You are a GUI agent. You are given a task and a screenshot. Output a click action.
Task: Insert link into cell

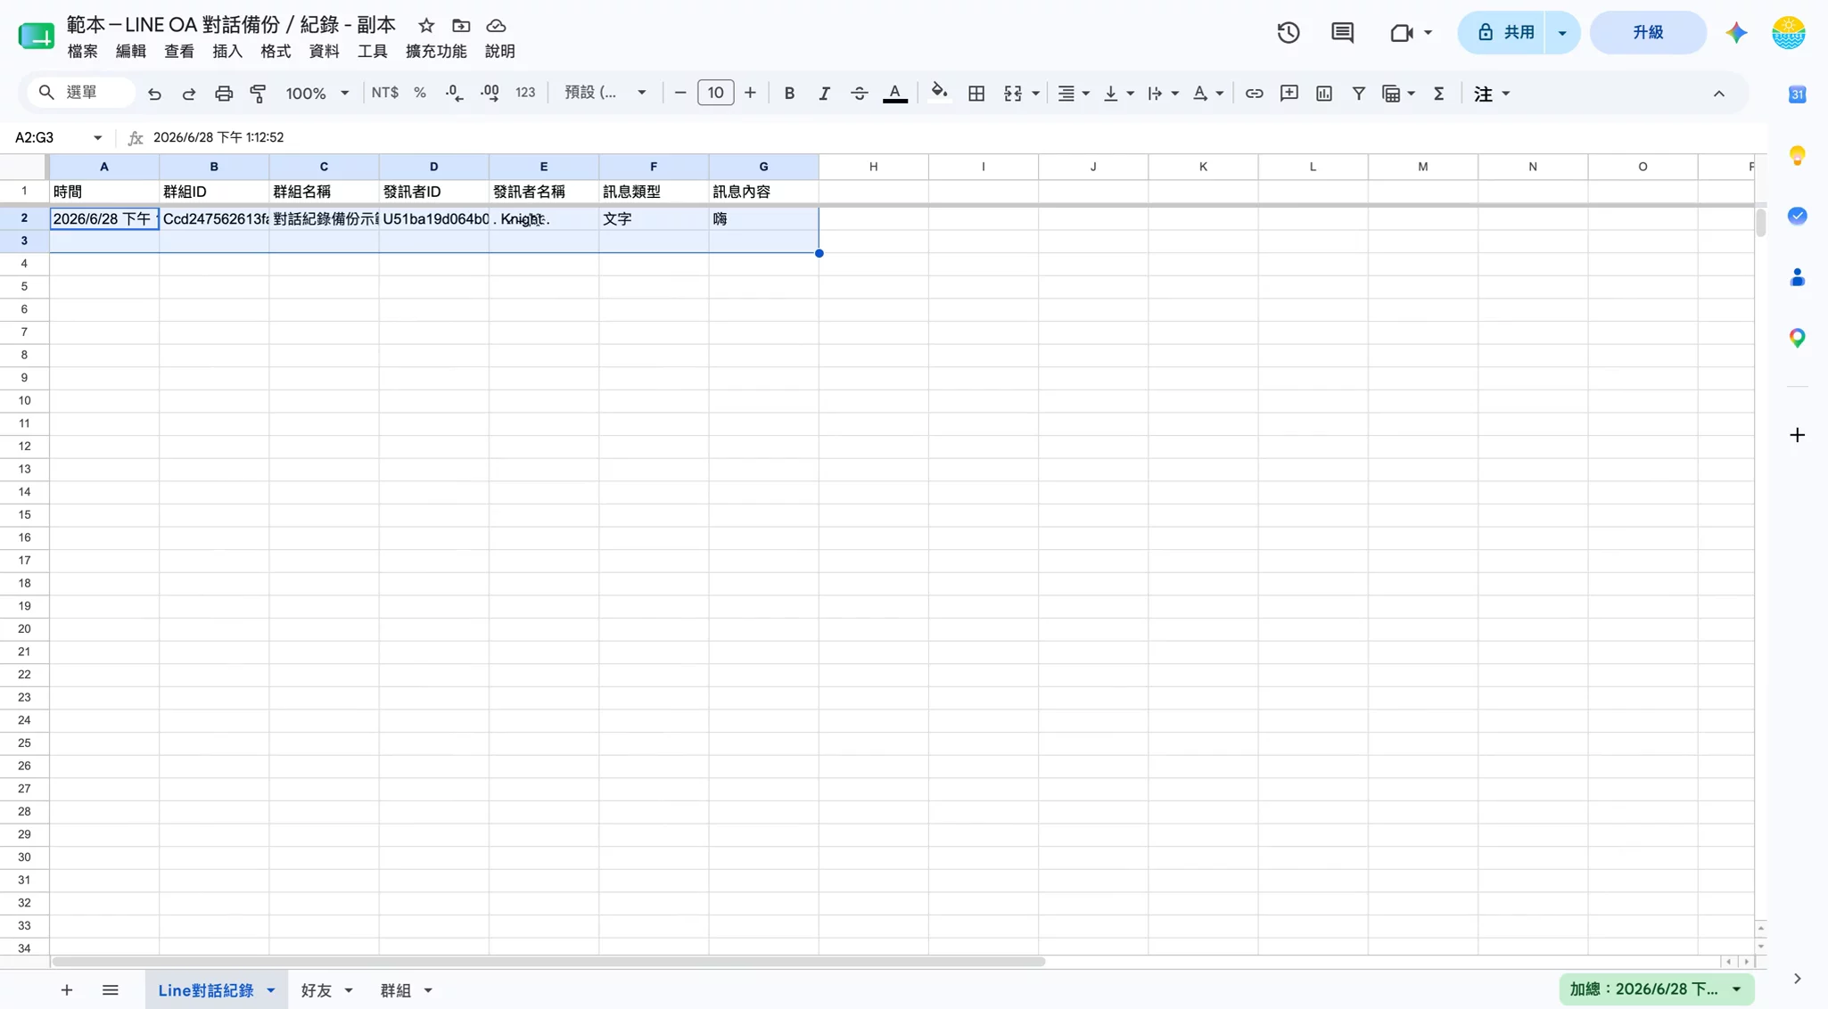(1254, 94)
